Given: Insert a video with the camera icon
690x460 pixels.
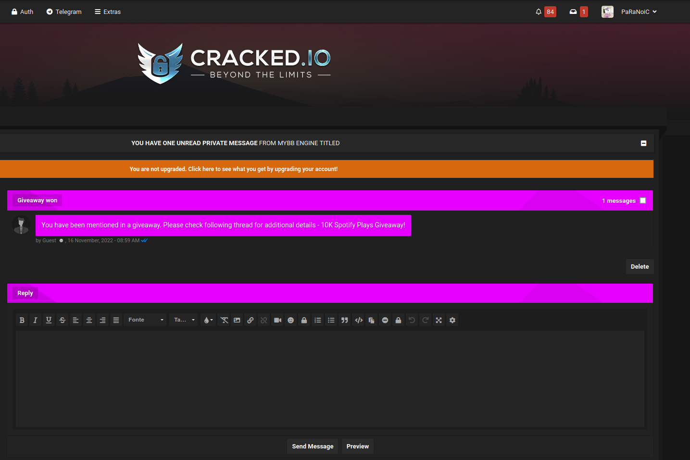Looking at the screenshot, I should click(277, 320).
